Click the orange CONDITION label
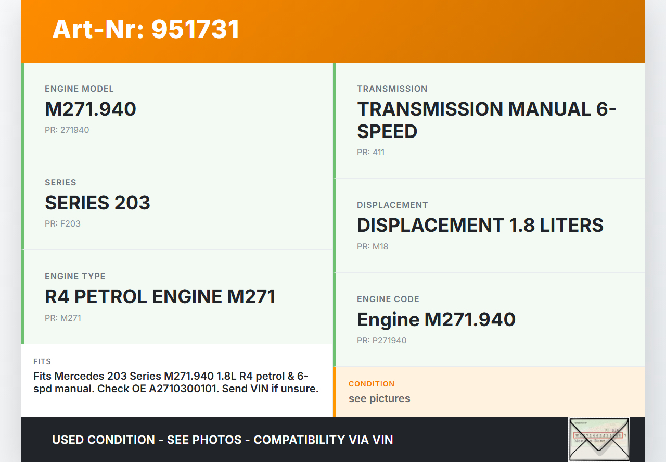Screen dimensions: 666x462 [x=372, y=384]
